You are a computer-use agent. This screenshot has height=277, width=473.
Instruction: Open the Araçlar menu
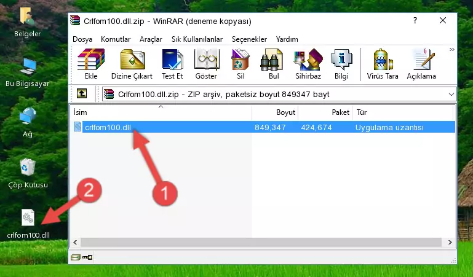(x=151, y=39)
